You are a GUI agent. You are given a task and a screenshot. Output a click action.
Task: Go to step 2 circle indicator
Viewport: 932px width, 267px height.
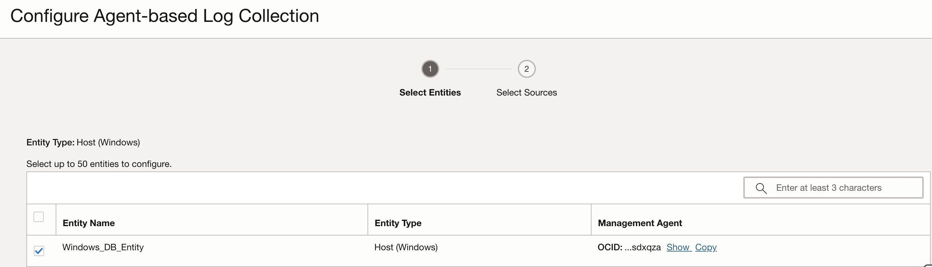pos(527,69)
